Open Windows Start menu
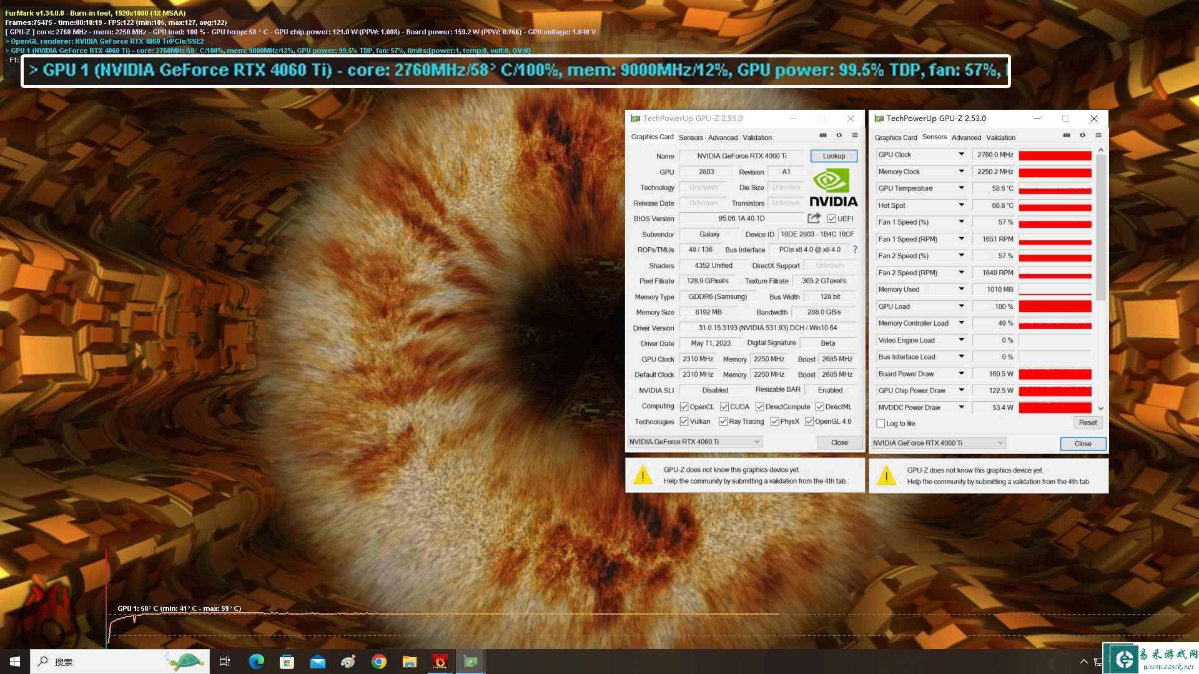This screenshot has width=1199, height=674. [15, 662]
